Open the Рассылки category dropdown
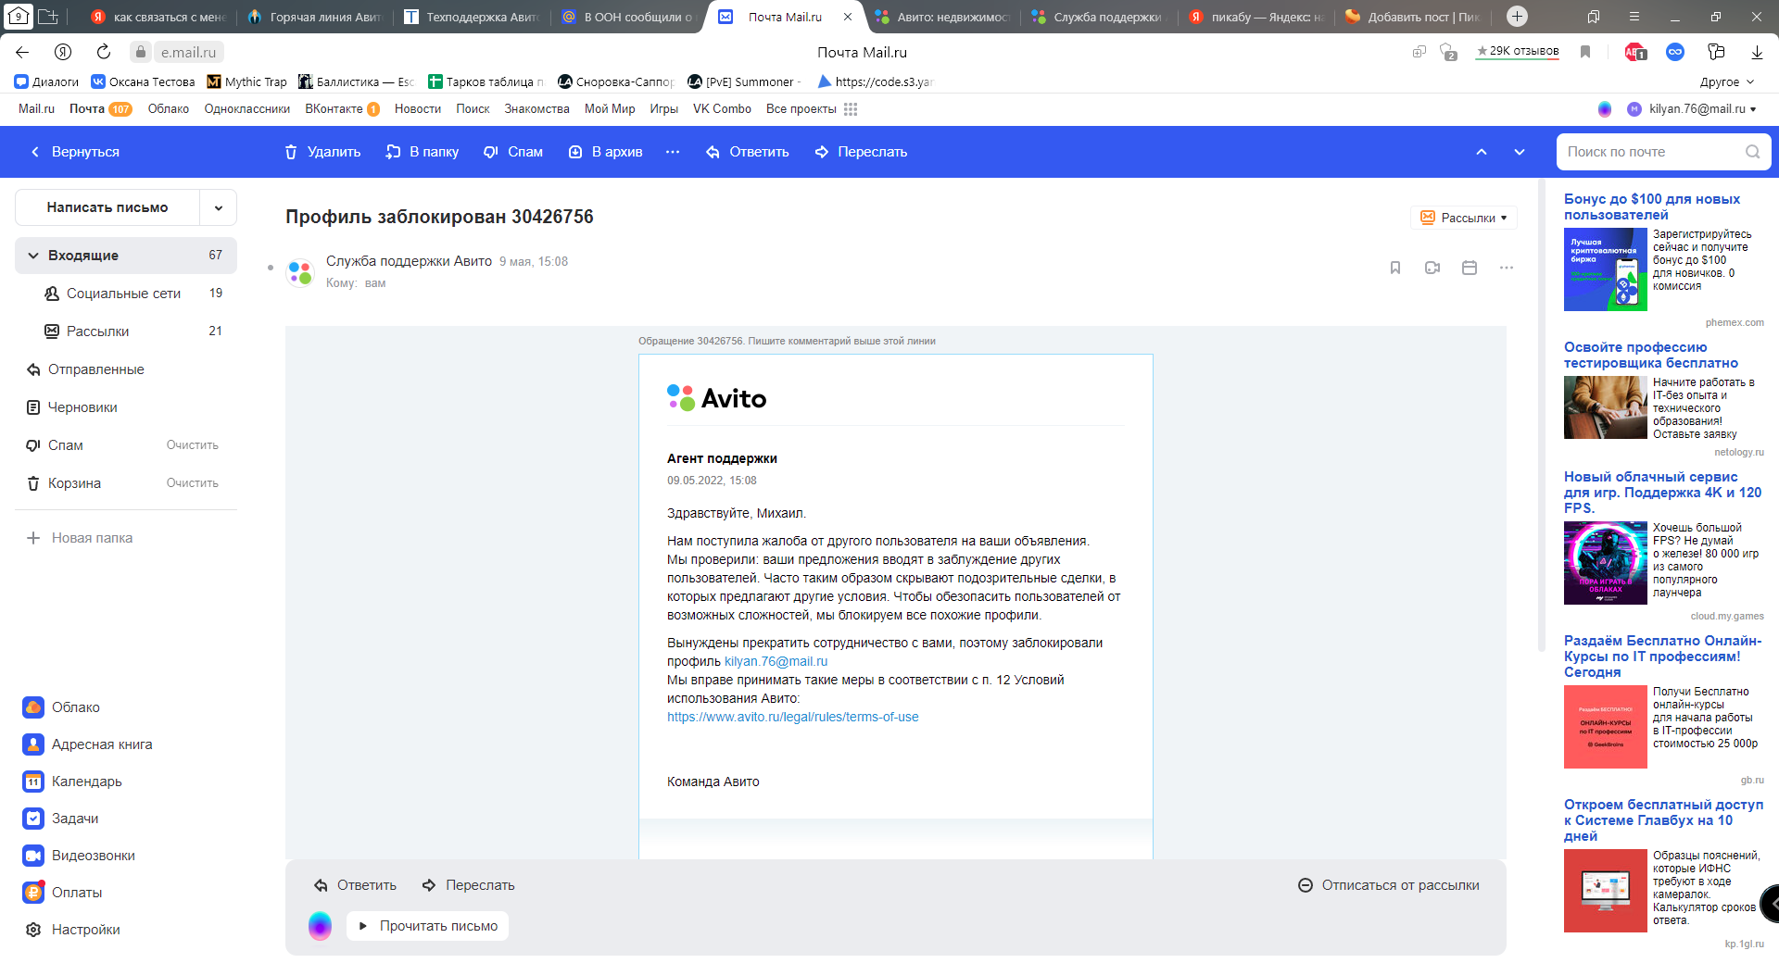Viewport: 1779px width, 963px height. tap(1464, 218)
